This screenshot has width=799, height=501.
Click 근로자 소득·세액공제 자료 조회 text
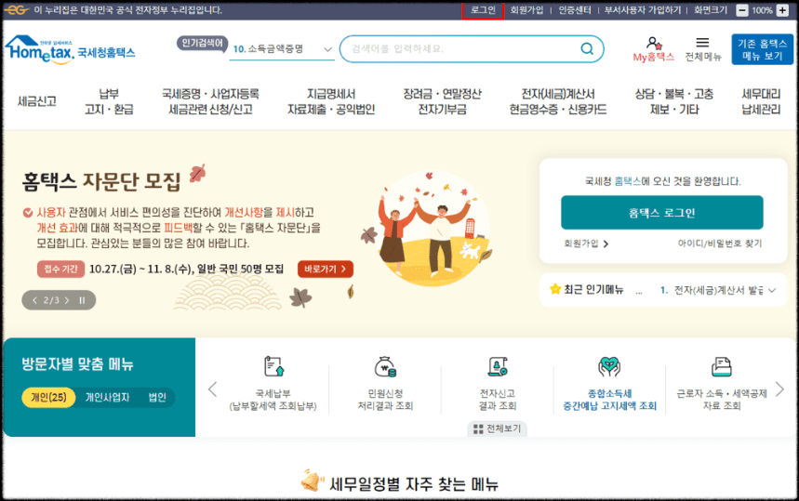(x=722, y=400)
